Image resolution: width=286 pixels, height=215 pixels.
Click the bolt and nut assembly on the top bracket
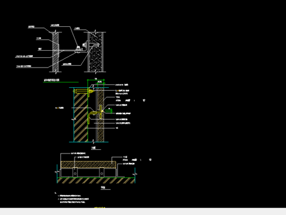pos(78,48)
